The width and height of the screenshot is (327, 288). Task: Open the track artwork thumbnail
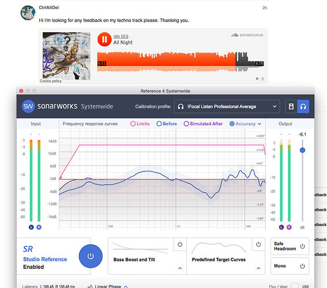tap(66, 56)
